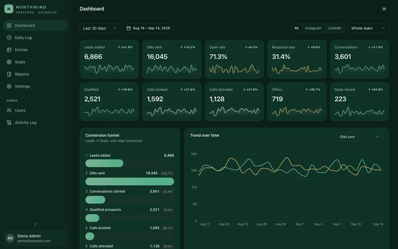Click the Demo Admin account card
398x249 pixels.
pos(35,238)
